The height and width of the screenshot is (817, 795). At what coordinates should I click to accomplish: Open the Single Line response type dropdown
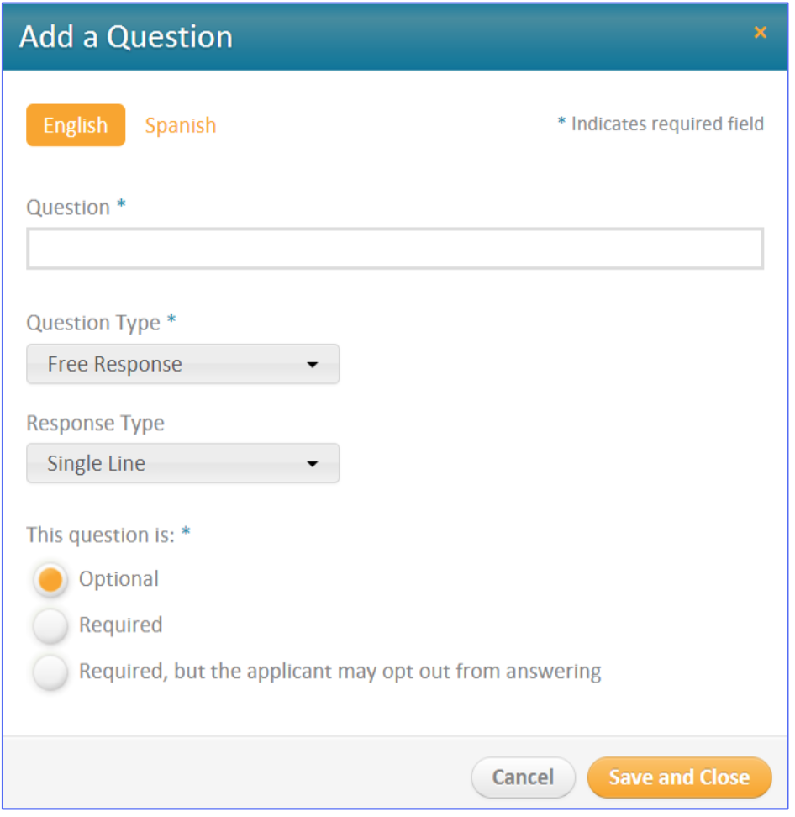click(x=182, y=463)
